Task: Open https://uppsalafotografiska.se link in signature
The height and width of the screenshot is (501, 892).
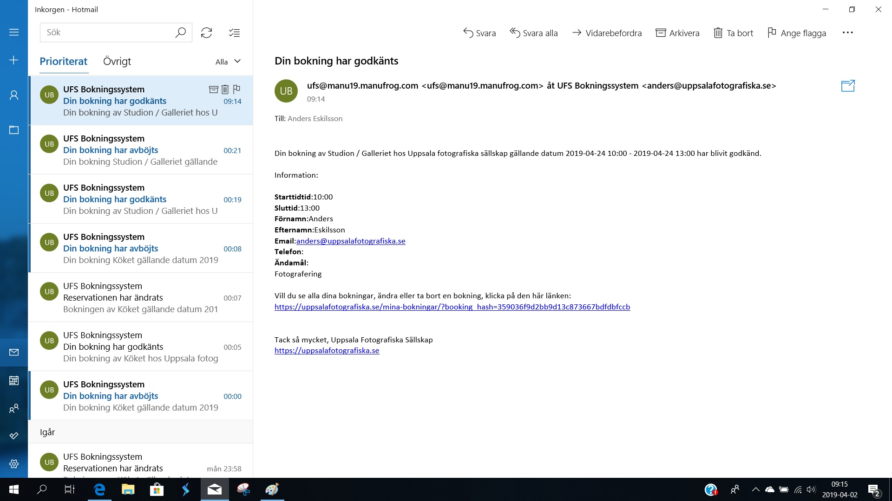Action: 327,350
